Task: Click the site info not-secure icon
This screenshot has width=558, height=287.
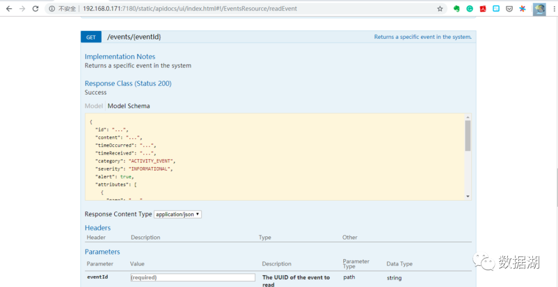Action: (x=52, y=9)
